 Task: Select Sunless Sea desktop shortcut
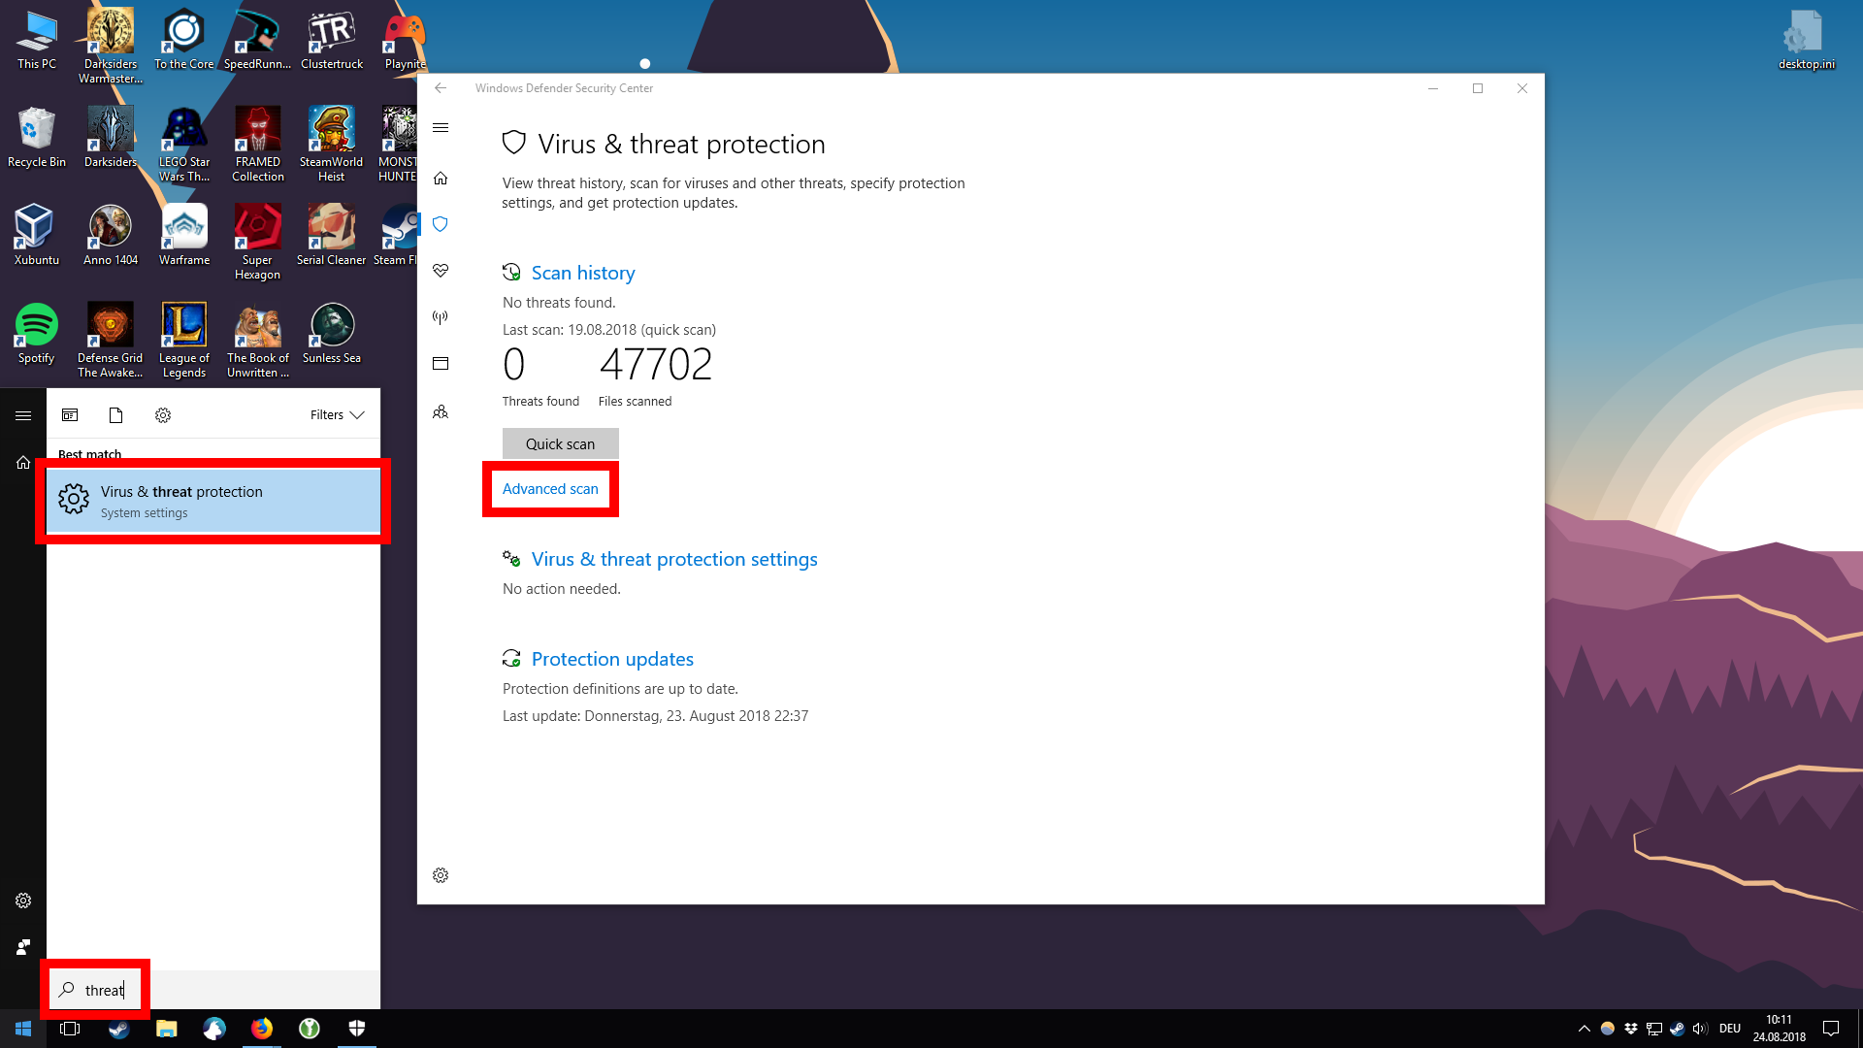(332, 334)
